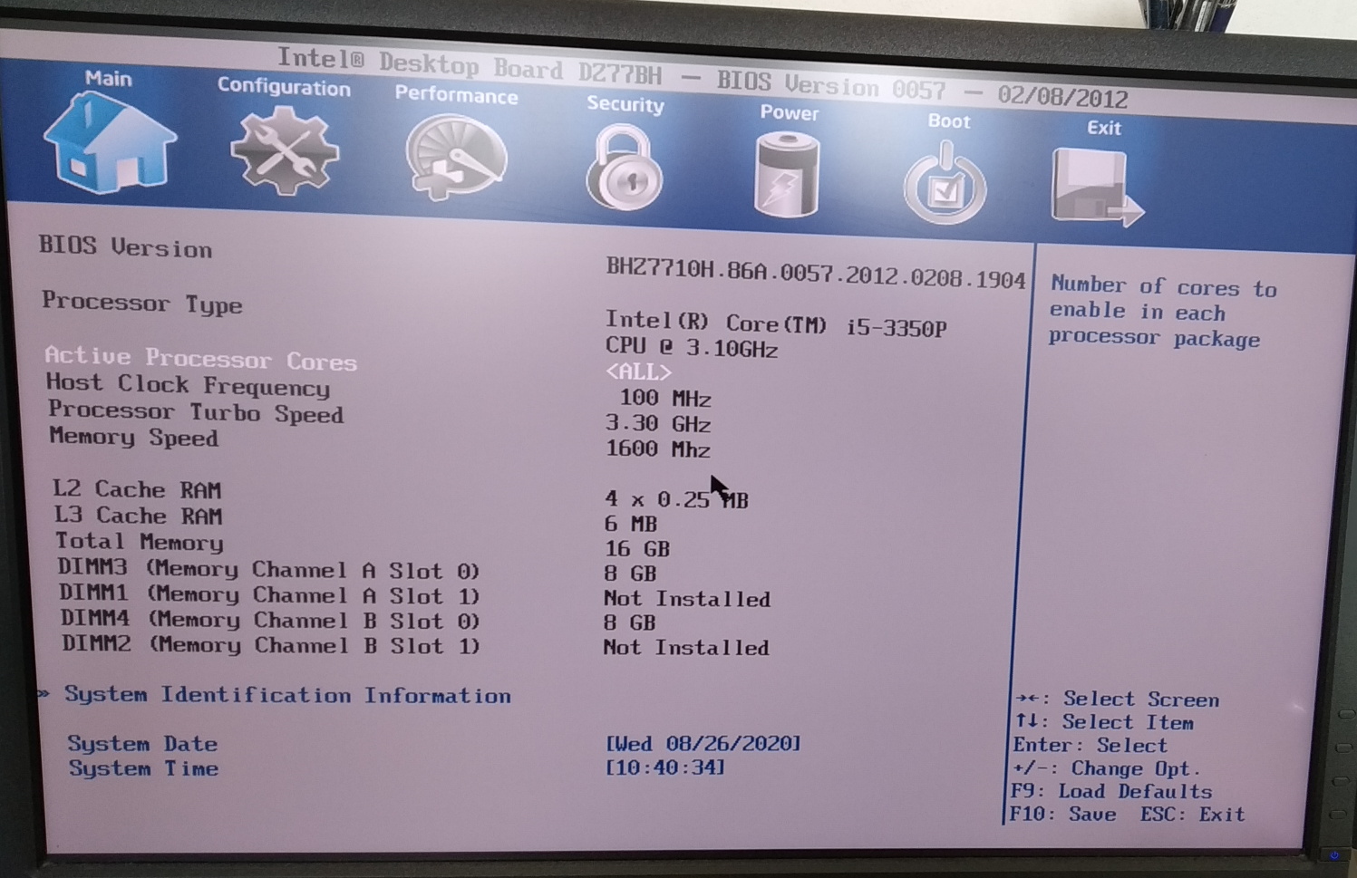1357x878 pixels.
Task: Click the Exit floppy disk icon
Action: click(x=1094, y=181)
